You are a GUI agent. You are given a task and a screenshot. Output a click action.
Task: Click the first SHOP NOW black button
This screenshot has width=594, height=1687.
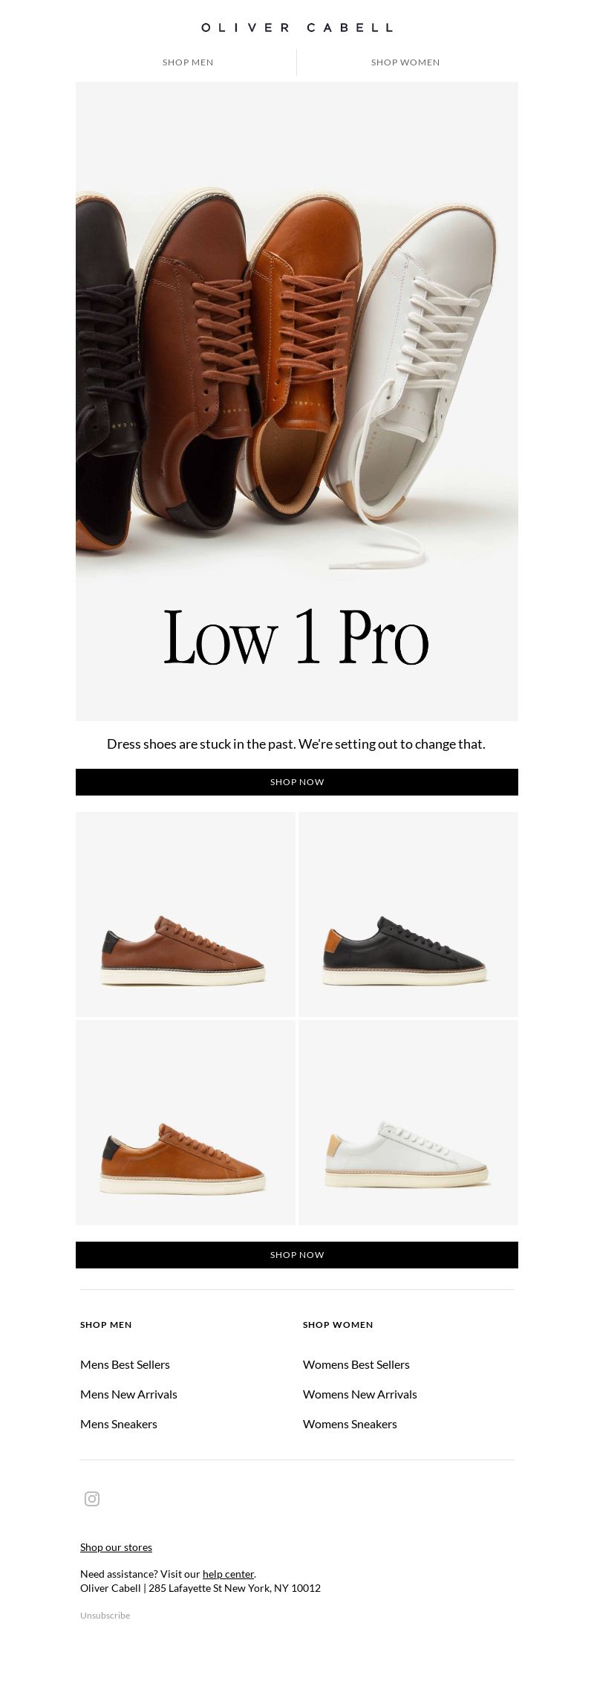point(297,782)
